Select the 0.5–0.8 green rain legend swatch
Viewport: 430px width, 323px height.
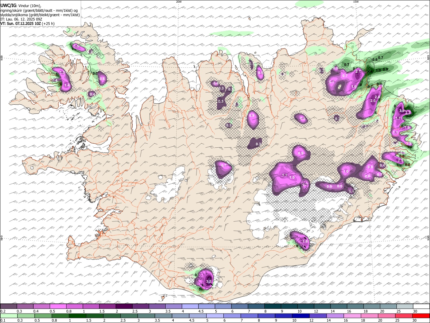pos(43,316)
